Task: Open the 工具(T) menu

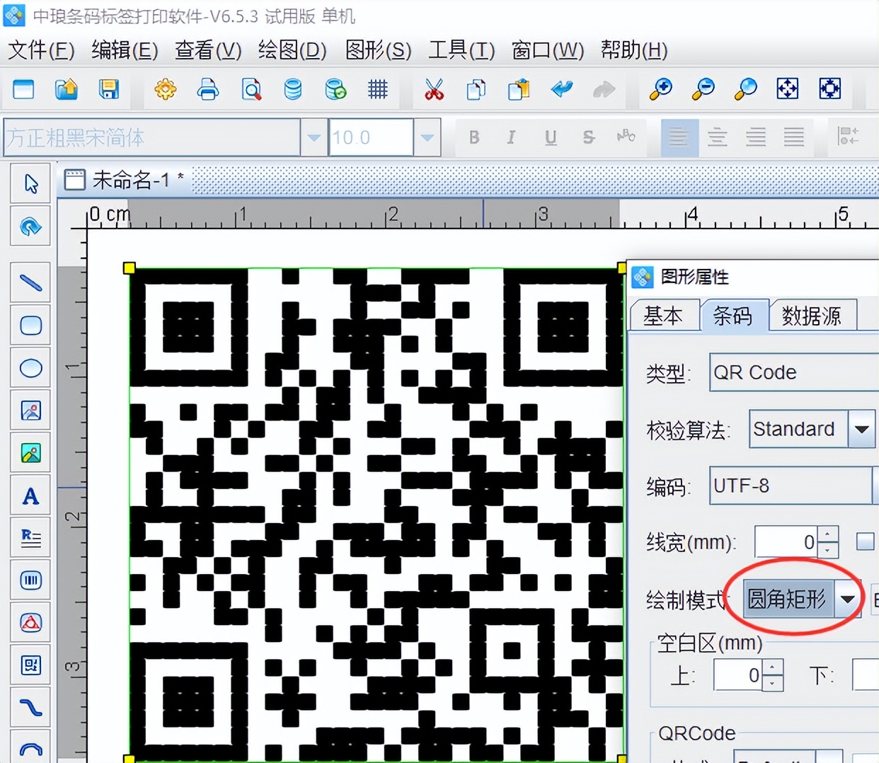Action: pos(461,50)
